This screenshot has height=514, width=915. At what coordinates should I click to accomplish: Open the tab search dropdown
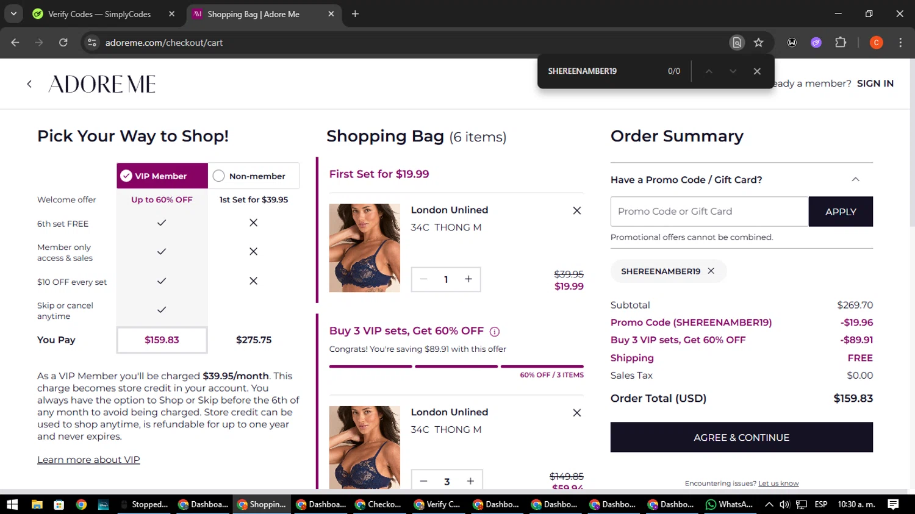13,14
